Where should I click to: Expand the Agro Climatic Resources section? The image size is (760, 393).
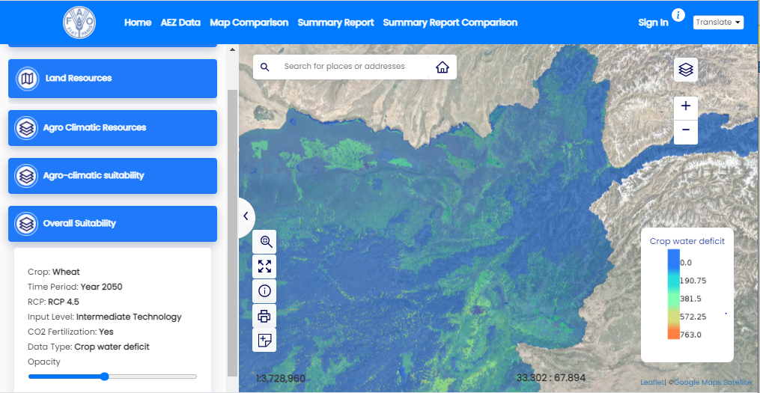tap(112, 128)
